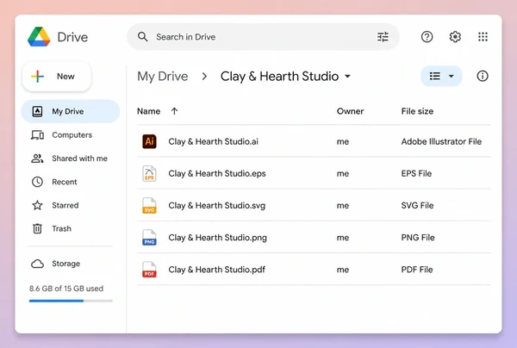Click the storage usage progress bar
The width and height of the screenshot is (517, 348).
[71, 301]
